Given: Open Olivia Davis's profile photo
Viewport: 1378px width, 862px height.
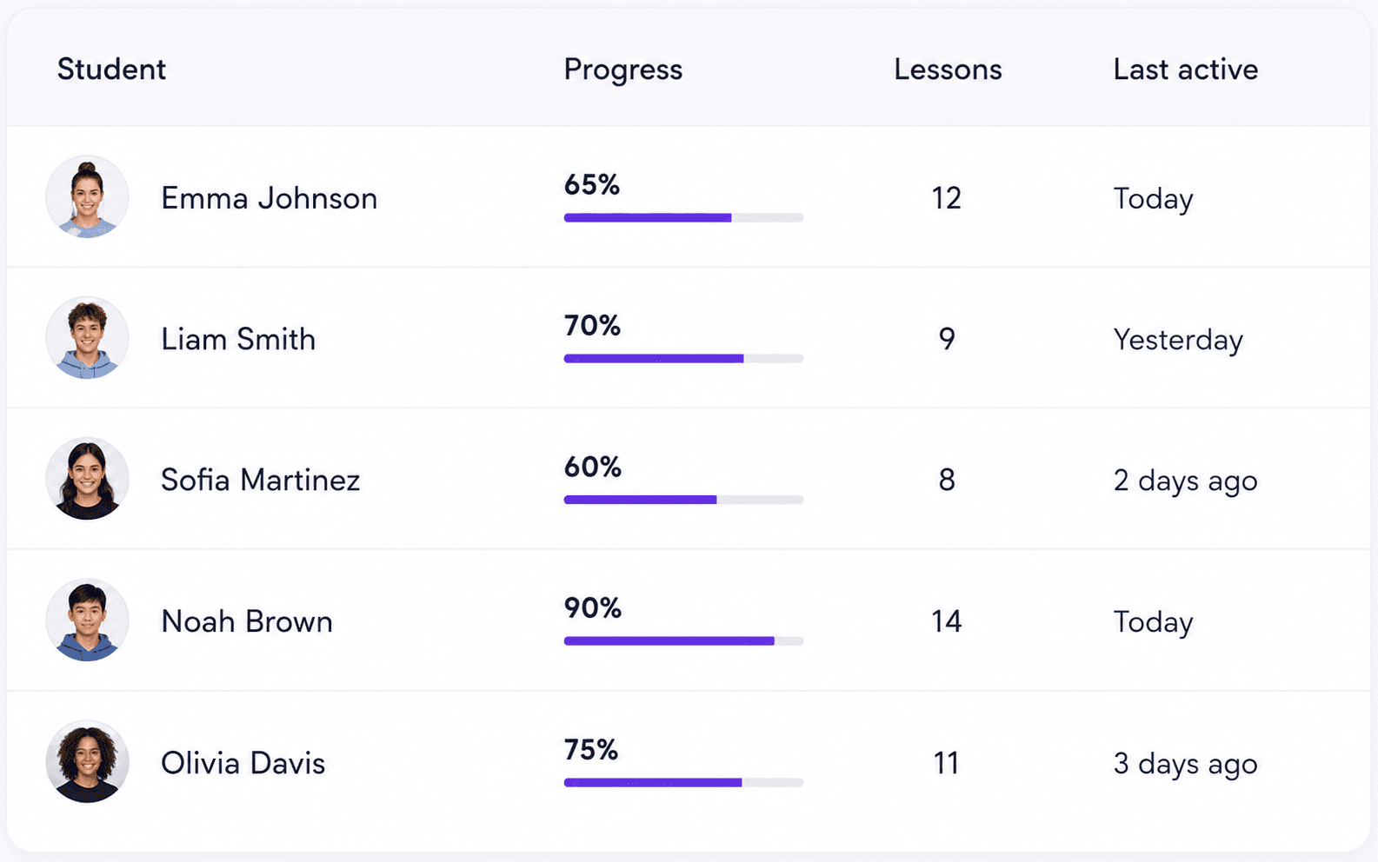Looking at the screenshot, I should (87, 762).
